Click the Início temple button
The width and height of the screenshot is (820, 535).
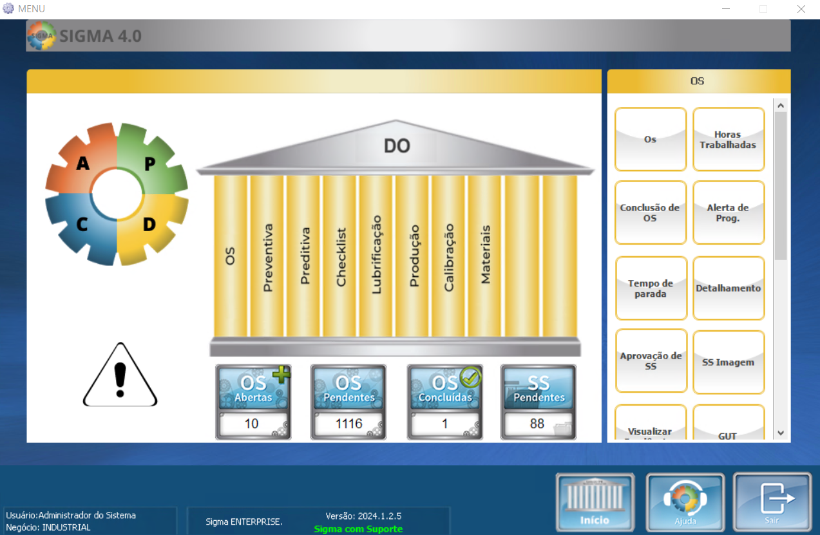595,503
